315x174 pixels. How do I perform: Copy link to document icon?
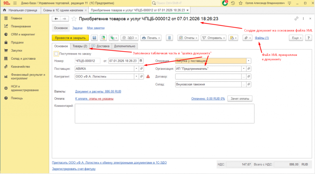tap(296, 19)
